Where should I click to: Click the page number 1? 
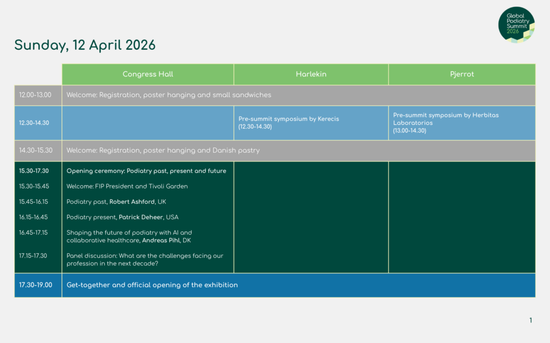(x=531, y=320)
